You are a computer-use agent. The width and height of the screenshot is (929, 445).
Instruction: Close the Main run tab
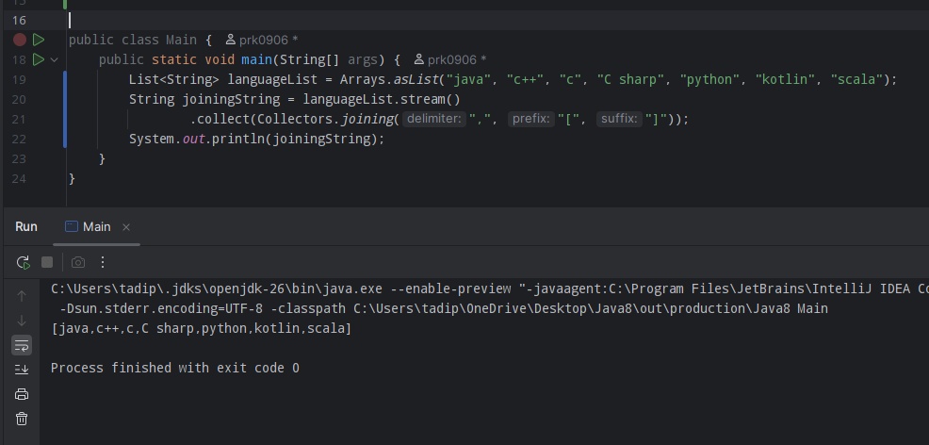(x=125, y=227)
